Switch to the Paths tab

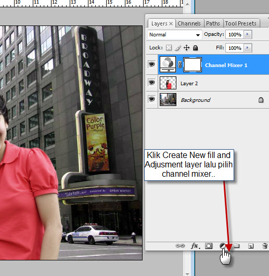coord(213,23)
